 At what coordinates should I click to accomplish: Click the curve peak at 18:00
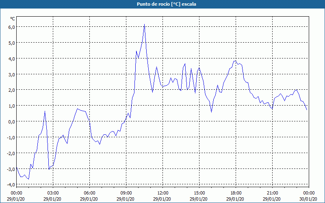[235, 61]
